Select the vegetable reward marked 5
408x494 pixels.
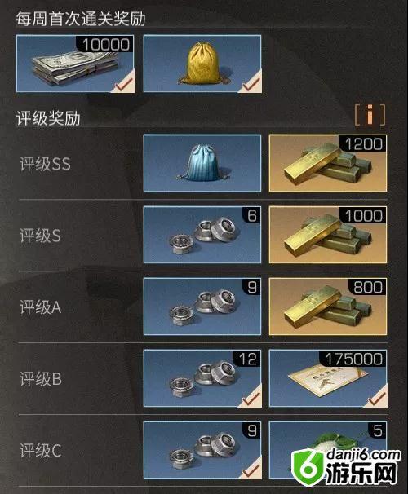pyautogui.click(x=328, y=450)
